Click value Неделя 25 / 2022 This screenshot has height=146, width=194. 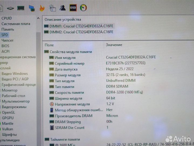(120, 69)
